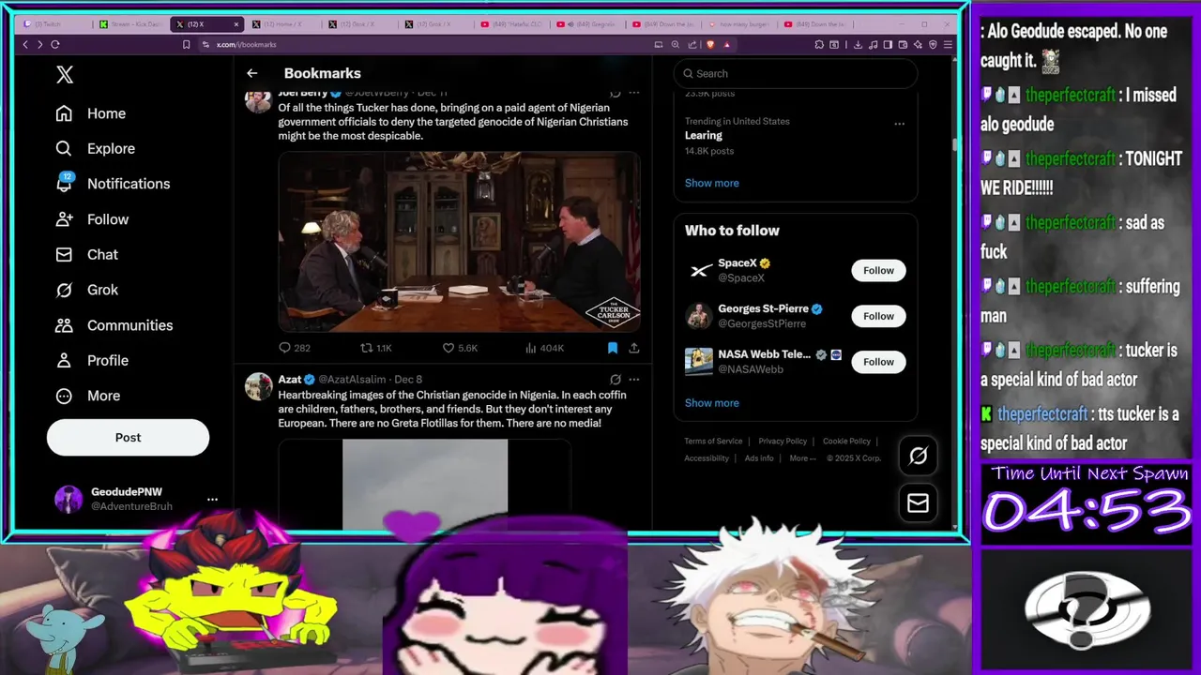Click the Post button

click(x=128, y=438)
